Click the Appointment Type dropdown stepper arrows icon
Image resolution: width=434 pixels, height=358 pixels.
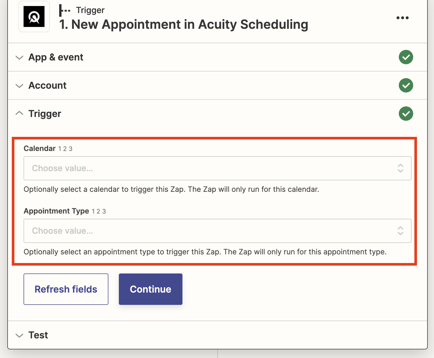point(400,231)
